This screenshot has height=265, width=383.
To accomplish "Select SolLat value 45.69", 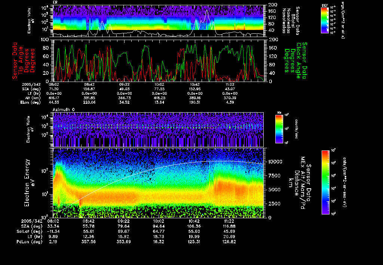I will (x=229, y=232).
